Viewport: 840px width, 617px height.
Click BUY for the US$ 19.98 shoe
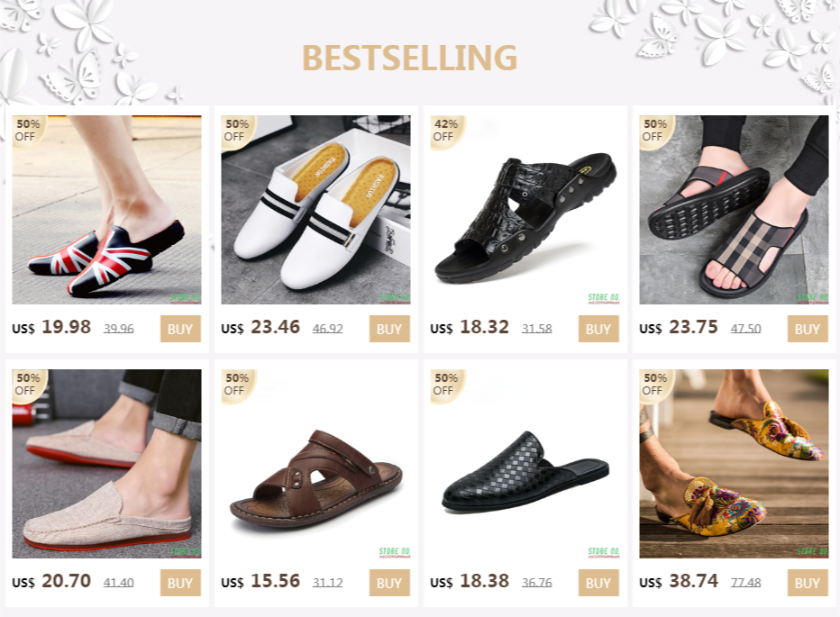coord(180,329)
